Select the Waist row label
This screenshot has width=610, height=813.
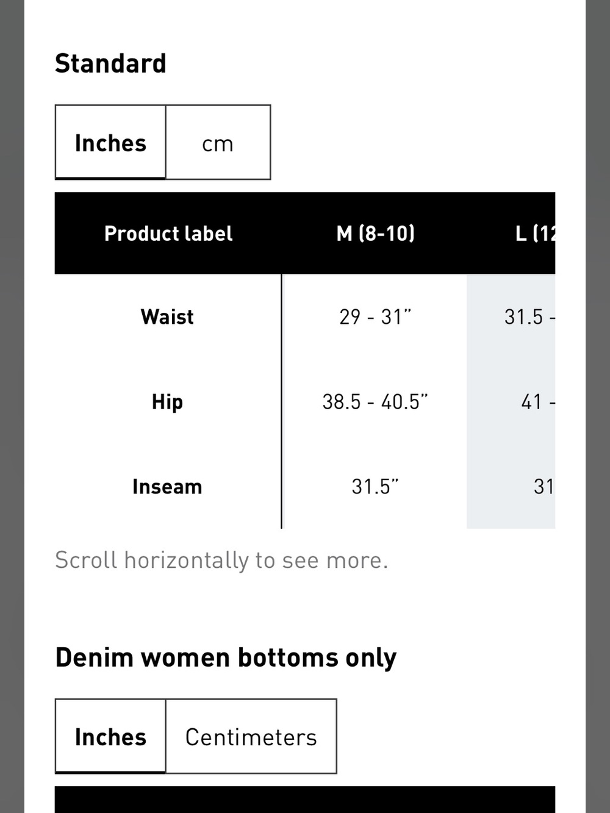(x=167, y=317)
